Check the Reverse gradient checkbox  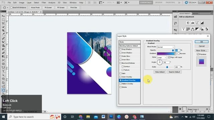coord(179,53)
